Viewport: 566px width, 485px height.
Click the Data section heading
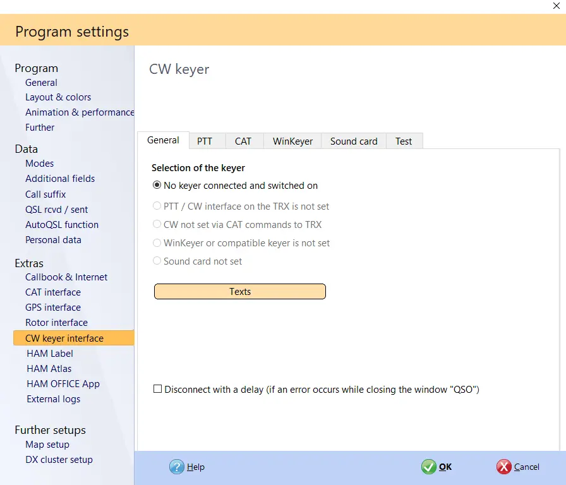pos(27,149)
